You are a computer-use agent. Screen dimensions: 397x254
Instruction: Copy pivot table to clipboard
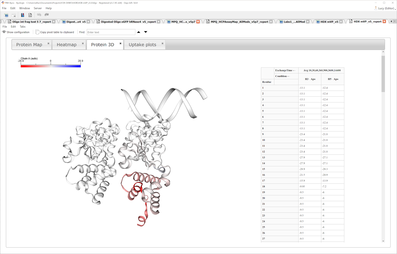point(55,32)
